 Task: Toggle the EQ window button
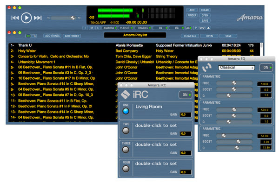160,28
